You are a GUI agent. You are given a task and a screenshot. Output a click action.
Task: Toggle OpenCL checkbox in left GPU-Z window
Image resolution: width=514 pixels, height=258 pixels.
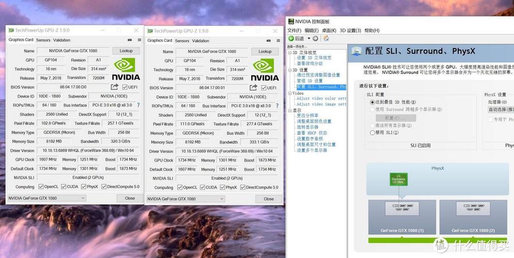click(41, 186)
